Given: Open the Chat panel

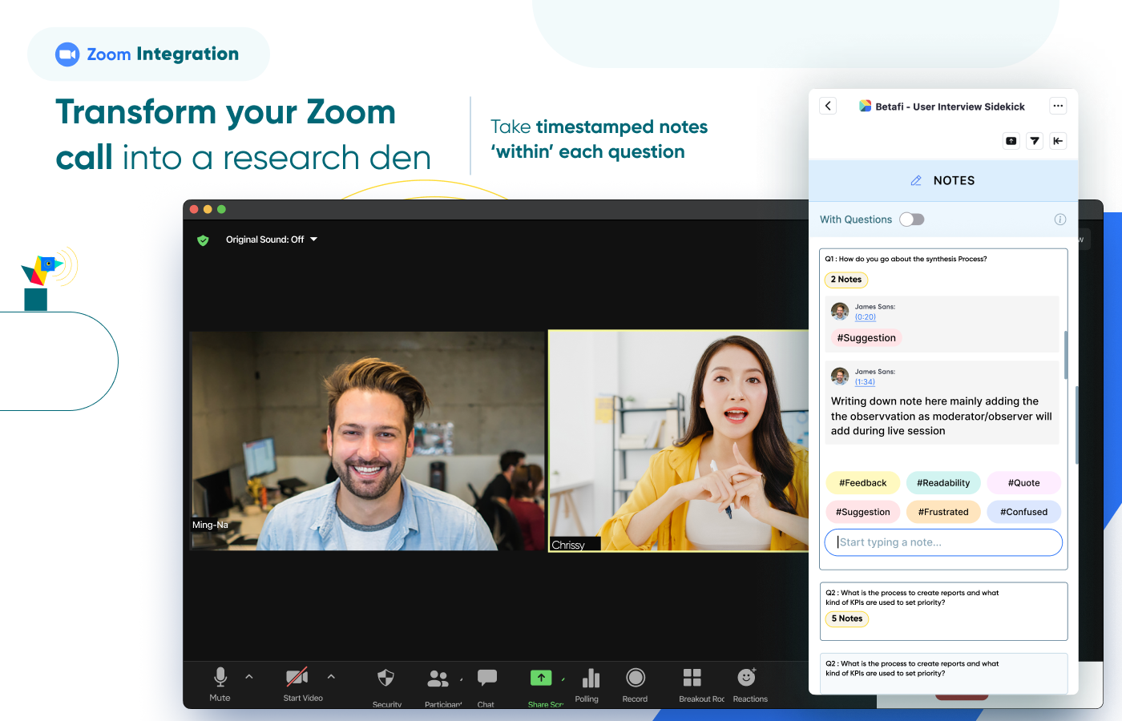Looking at the screenshot, I should tap(487, 678).
